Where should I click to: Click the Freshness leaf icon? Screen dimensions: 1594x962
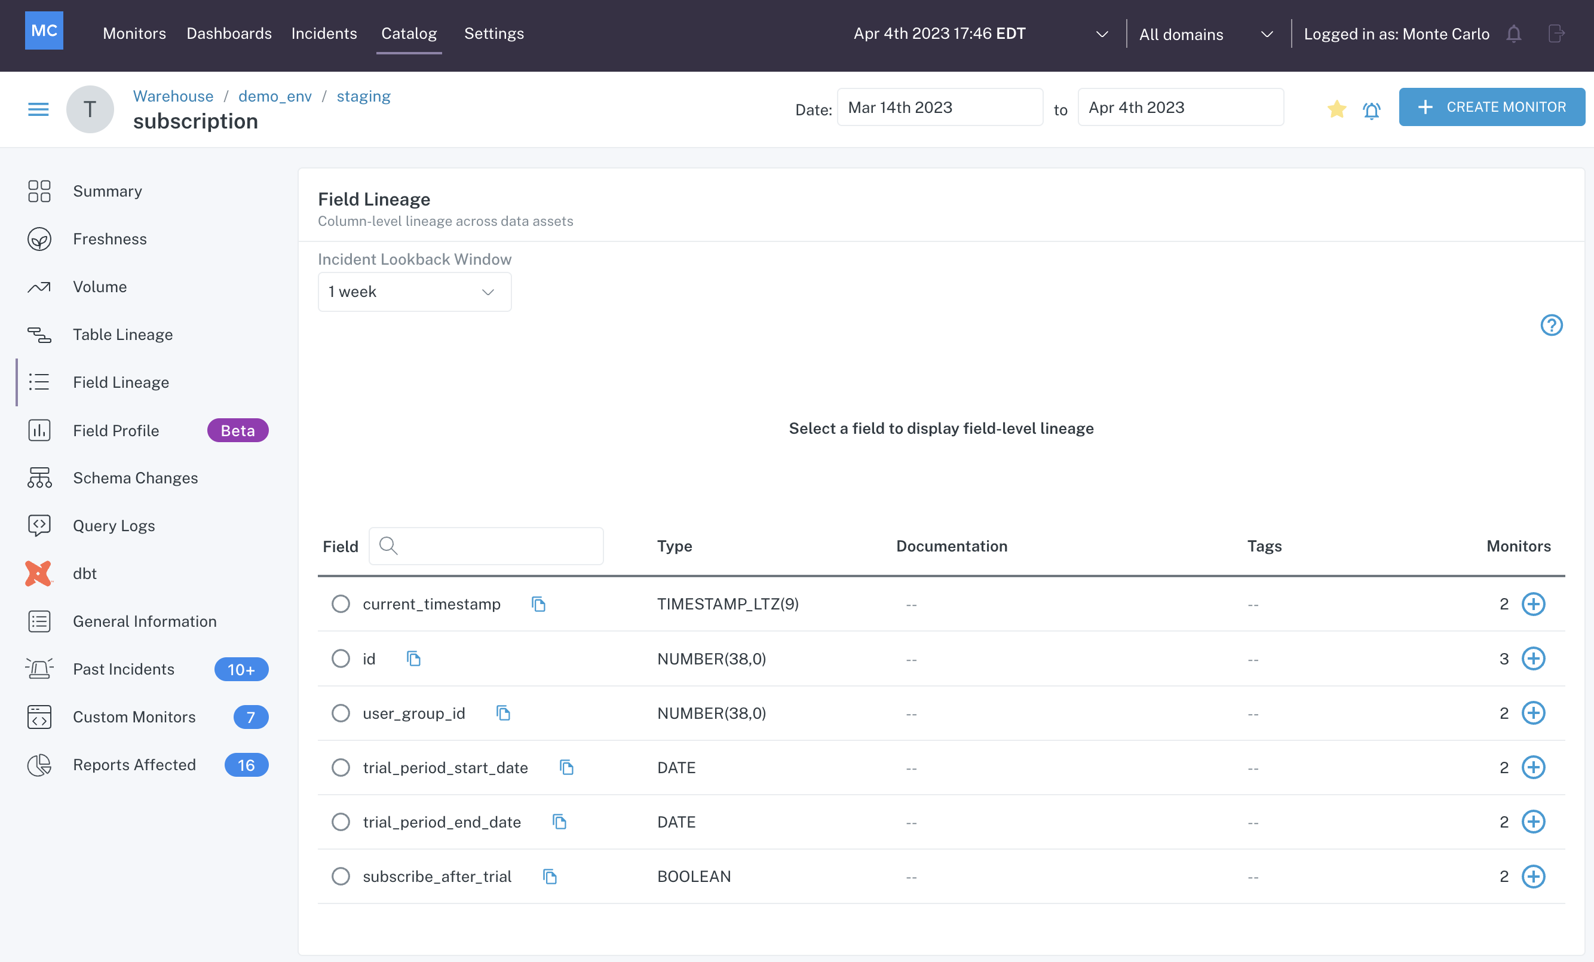[x=39, y=239]
